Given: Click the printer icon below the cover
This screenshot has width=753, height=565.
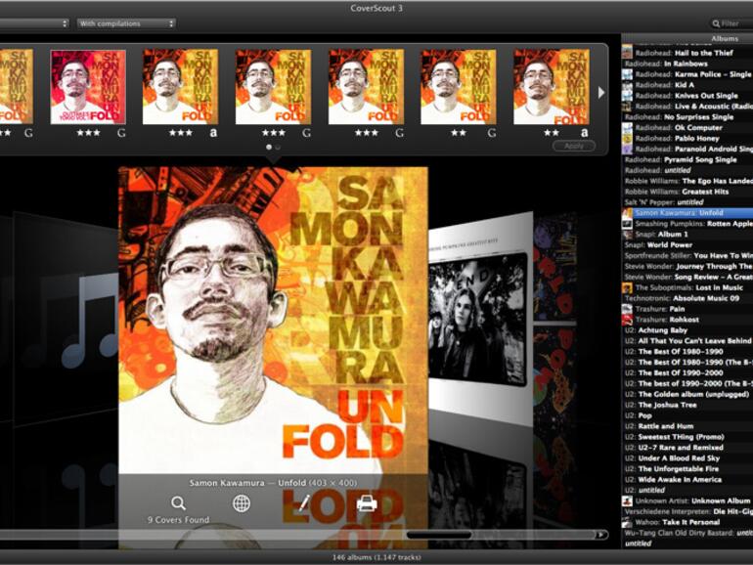Looking at the screenshot, I should click(367, 503).
